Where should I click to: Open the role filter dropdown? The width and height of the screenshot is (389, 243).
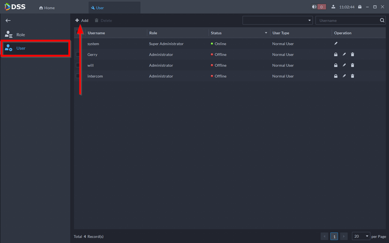click(x=277, y=20)
